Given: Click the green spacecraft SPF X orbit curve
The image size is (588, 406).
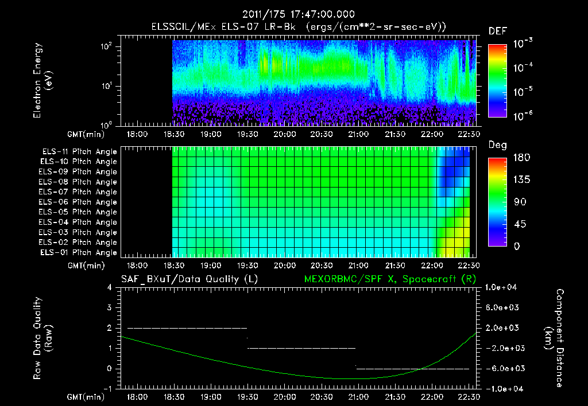Looking at the screenshot, I should tap(299, 374).
